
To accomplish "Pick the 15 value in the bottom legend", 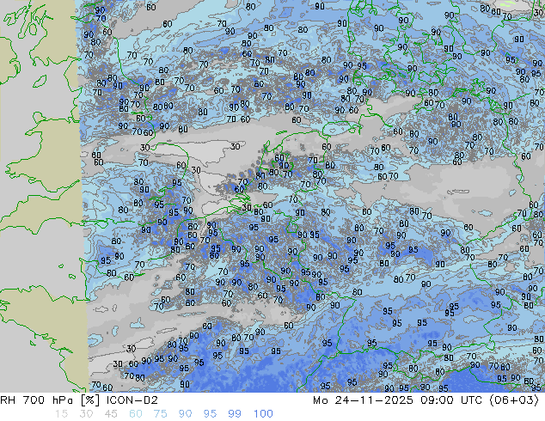I will click(61, 414).
